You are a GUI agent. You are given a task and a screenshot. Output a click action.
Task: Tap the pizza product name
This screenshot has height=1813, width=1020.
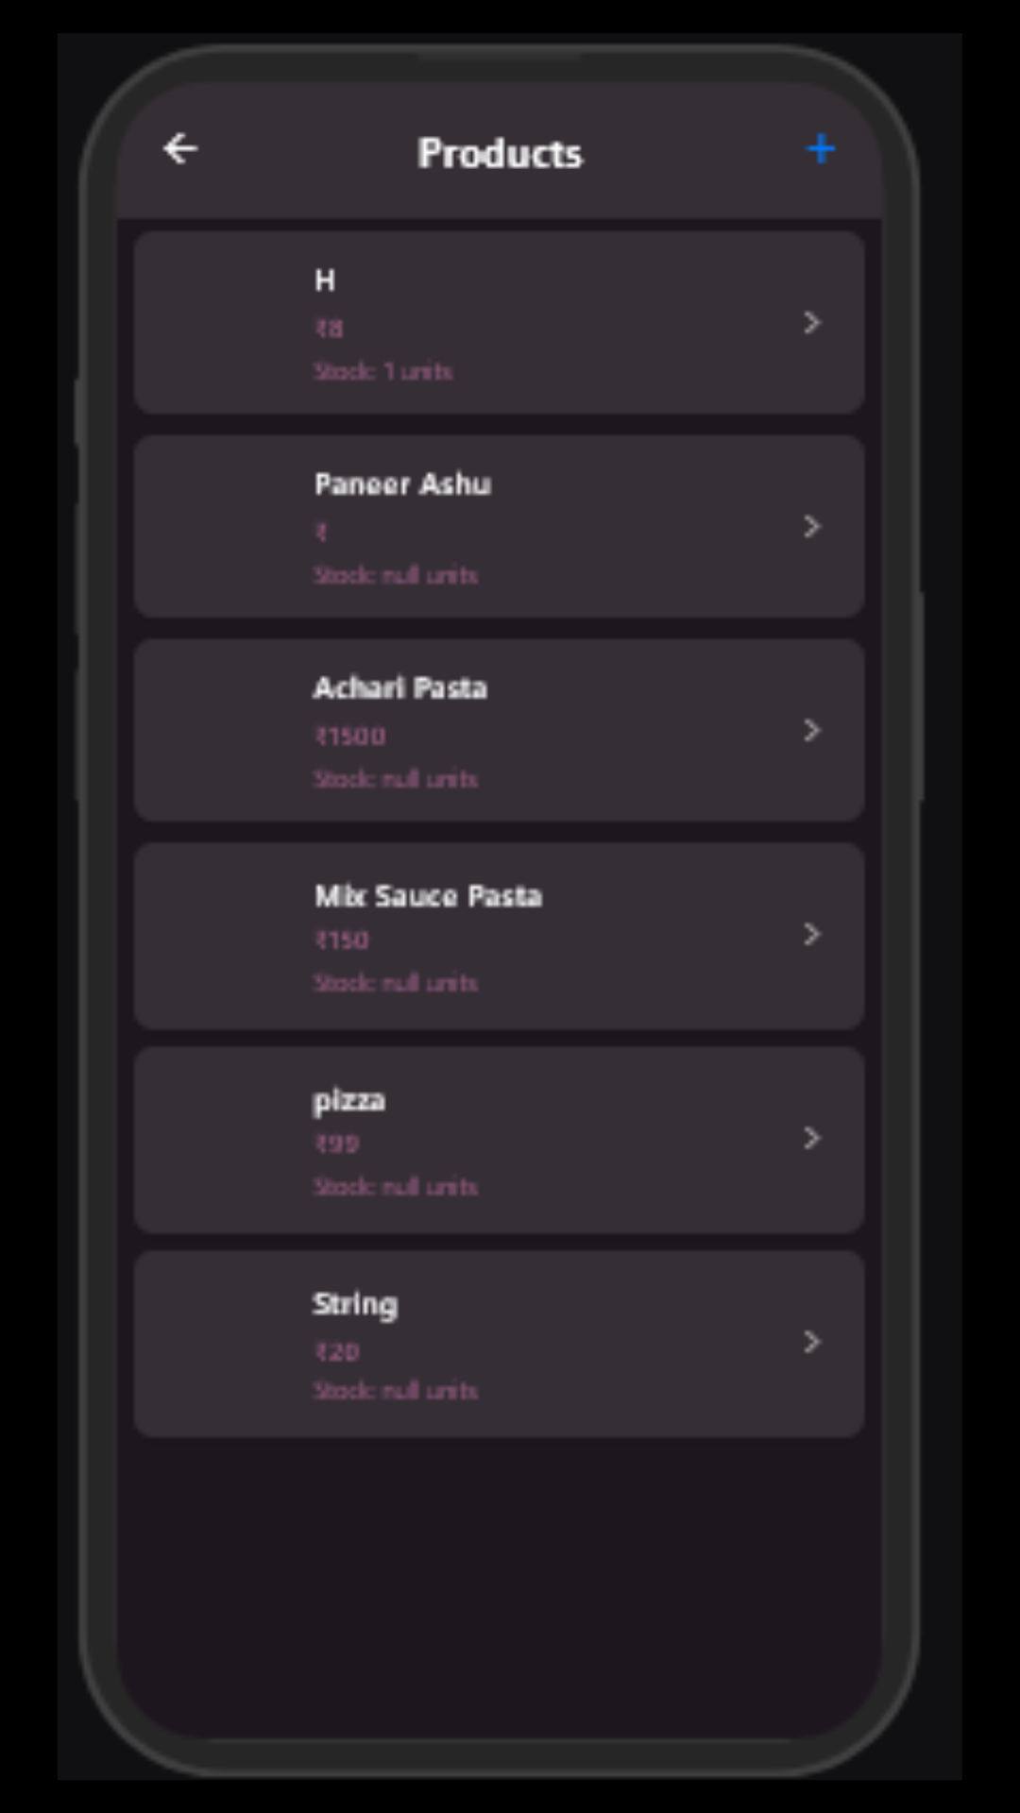348,1100
